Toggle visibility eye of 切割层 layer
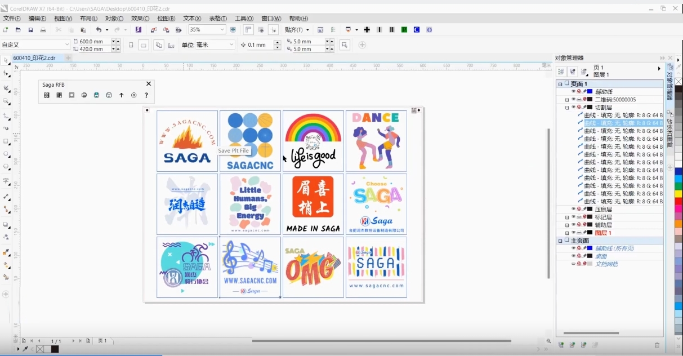The width and height of the screenshot is (683, 356). point(574,107)
